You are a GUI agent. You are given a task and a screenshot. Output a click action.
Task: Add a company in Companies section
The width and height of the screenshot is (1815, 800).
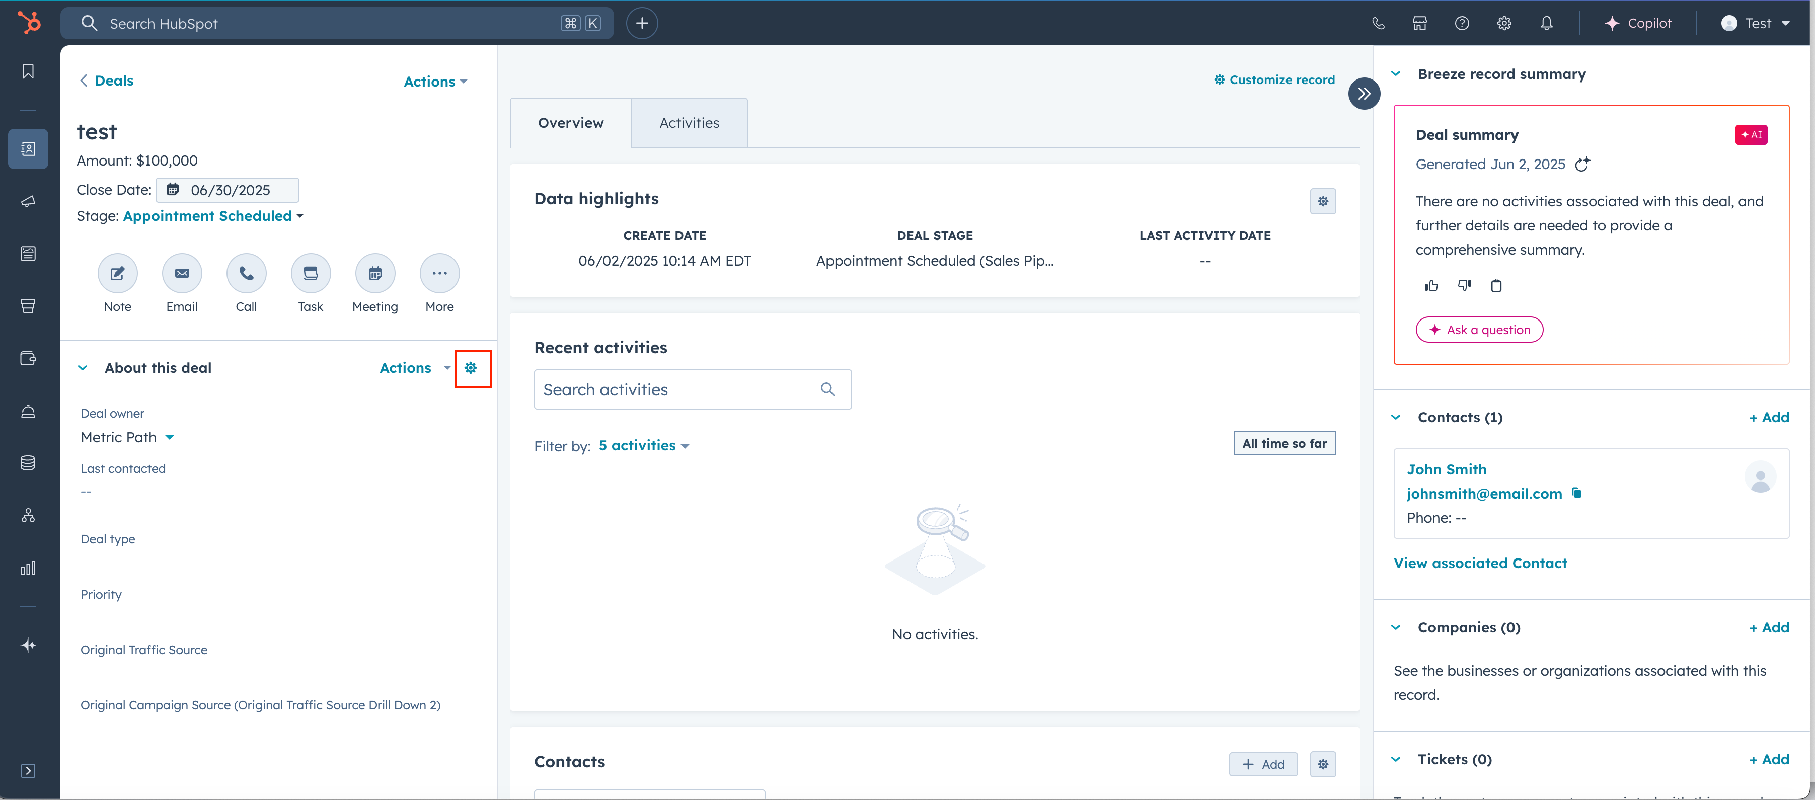click(1769, 627)
